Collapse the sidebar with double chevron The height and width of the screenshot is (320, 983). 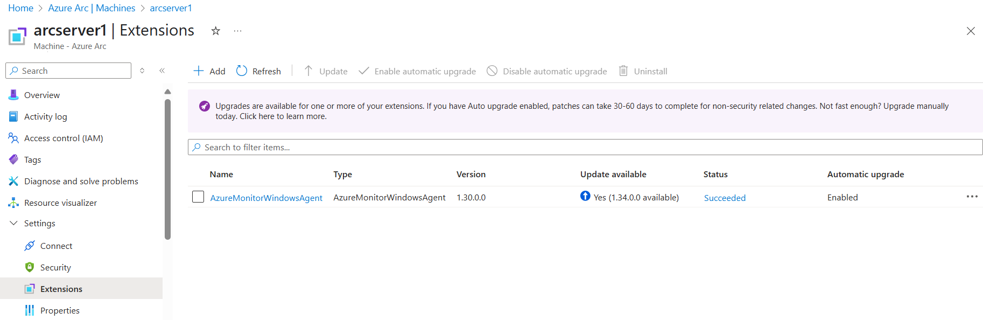point(162,71)
